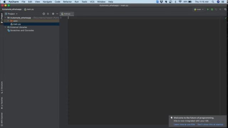Open the PyCharm application menu
The image size is (228, 128).
[14, 2]
